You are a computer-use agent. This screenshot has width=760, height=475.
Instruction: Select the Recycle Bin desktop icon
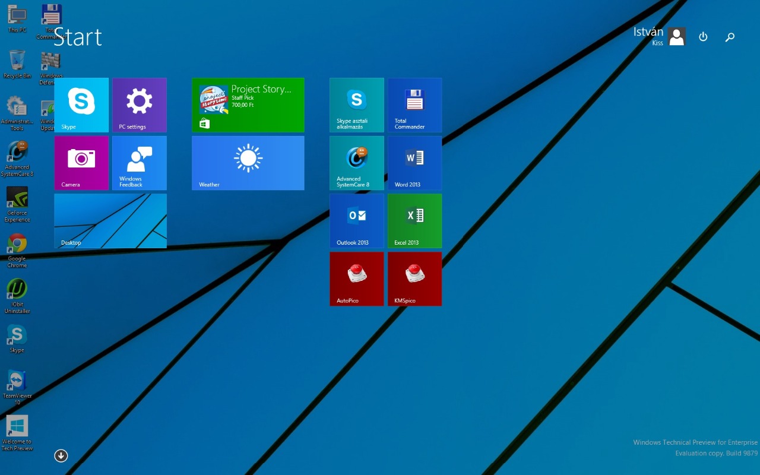click(17, 64)
